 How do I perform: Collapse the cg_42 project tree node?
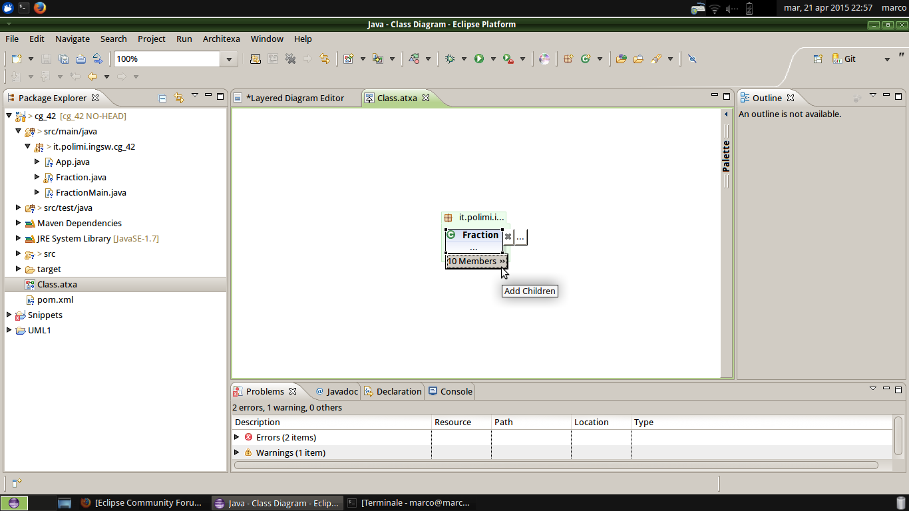9,116
